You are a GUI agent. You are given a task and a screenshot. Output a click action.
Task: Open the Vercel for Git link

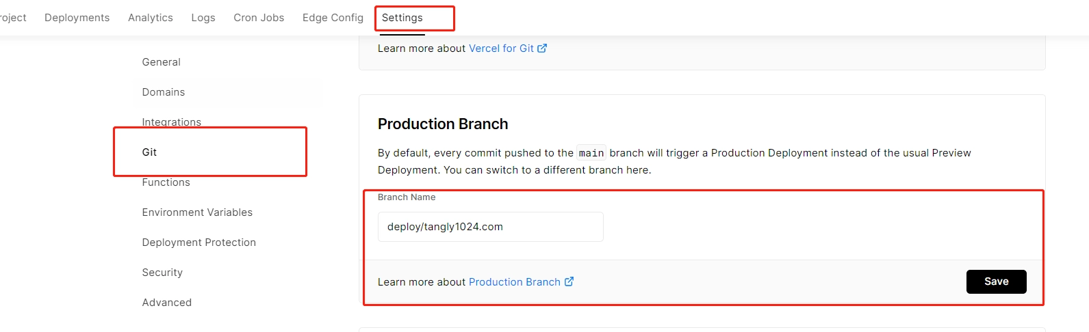[x=501, y=49]
